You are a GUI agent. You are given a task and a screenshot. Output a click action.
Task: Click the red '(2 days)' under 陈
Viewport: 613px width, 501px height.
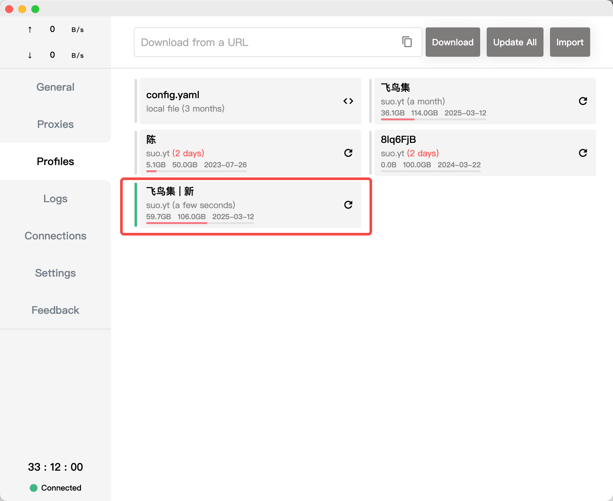point(188,153)
